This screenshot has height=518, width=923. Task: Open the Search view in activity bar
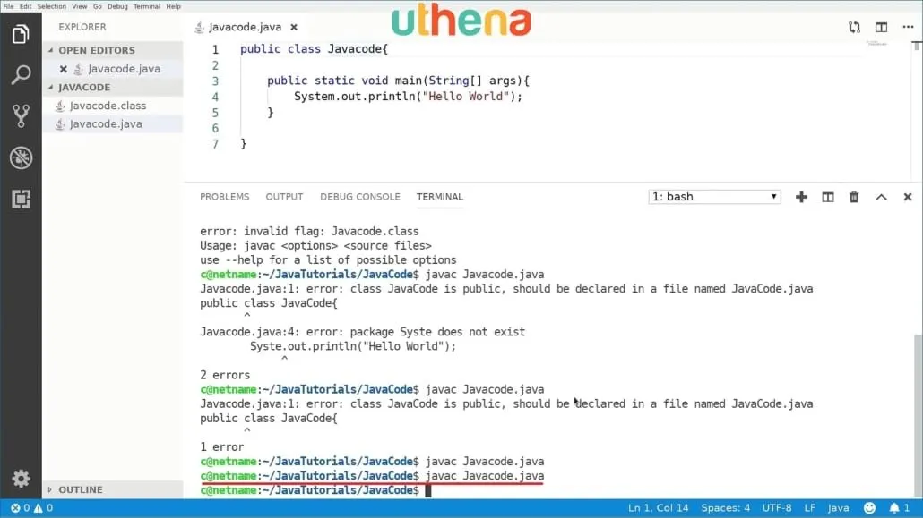point(21,74)
